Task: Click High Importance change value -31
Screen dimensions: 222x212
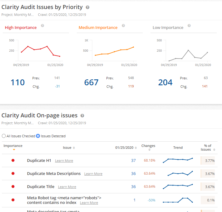Action: pyautogui.click(x=57, y=86)
